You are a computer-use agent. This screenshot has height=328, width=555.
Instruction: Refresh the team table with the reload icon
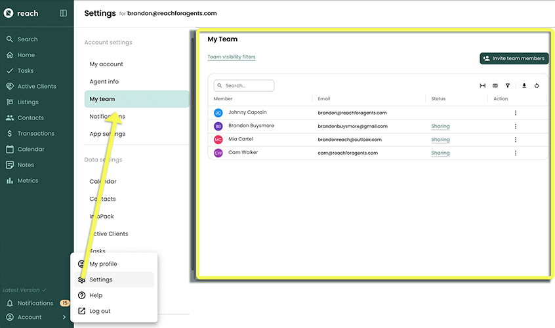[x=537, y=85]
